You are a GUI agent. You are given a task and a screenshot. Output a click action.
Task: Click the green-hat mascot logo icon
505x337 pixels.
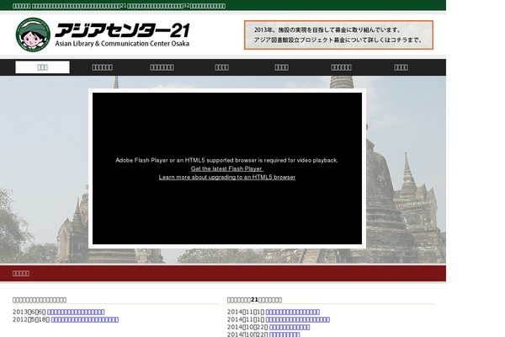[x=33, y=35]
